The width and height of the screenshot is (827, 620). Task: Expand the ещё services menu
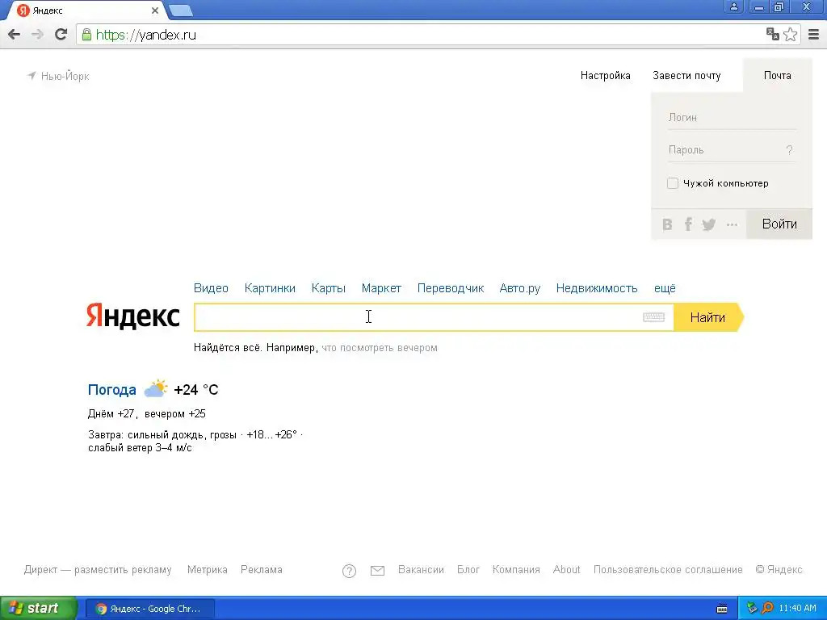(665, 288)
